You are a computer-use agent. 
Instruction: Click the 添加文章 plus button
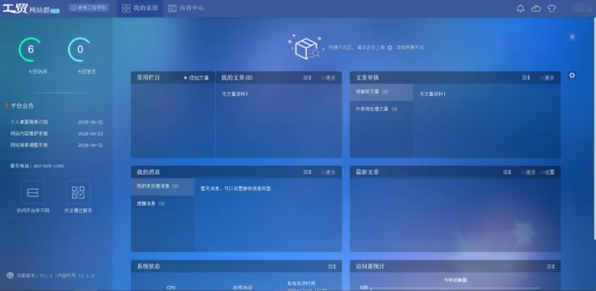click(196, 78)
